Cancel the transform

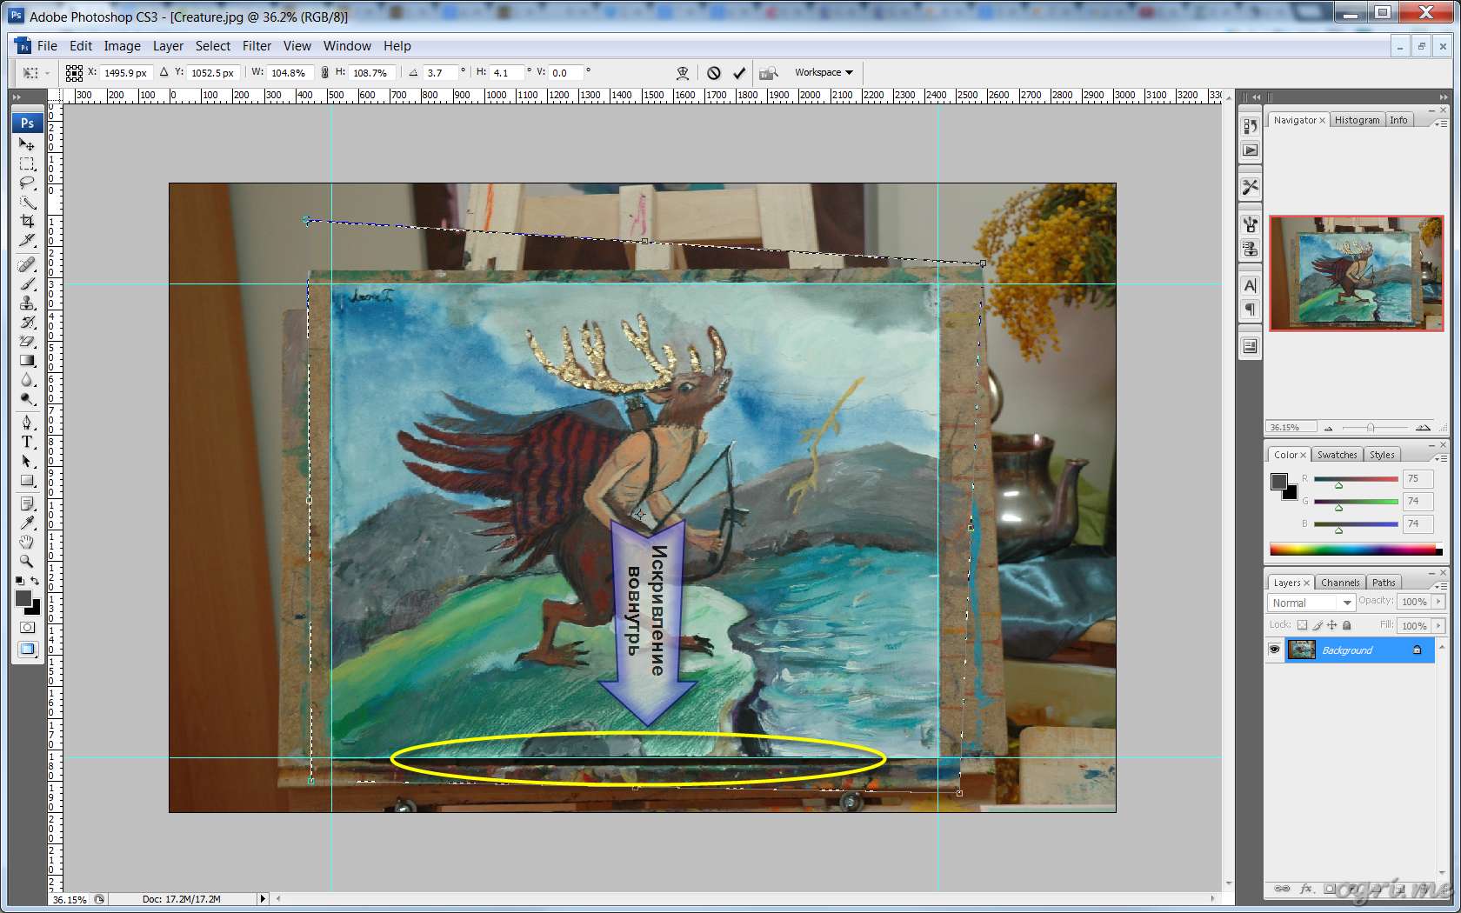[x=713, y=73]
